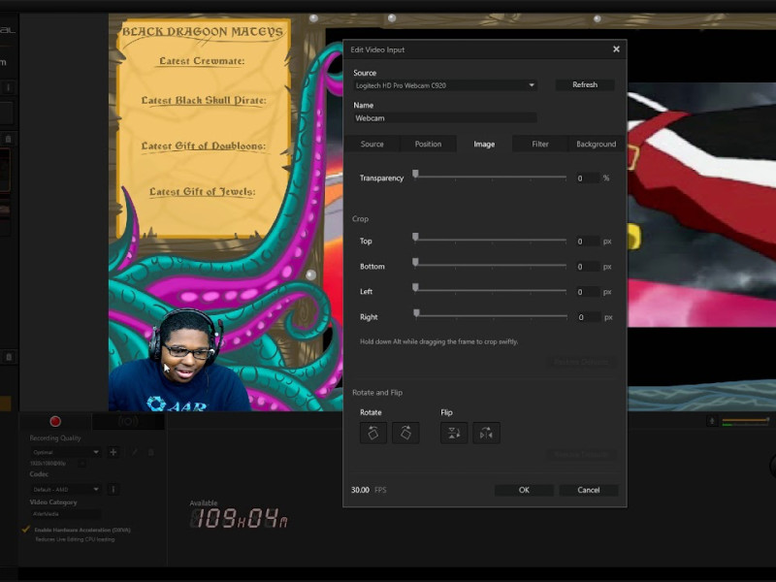The height and width of the screenshot is (582, 776).
Task: Expand Codec Default - AMD dropdown
Action: 65,489
